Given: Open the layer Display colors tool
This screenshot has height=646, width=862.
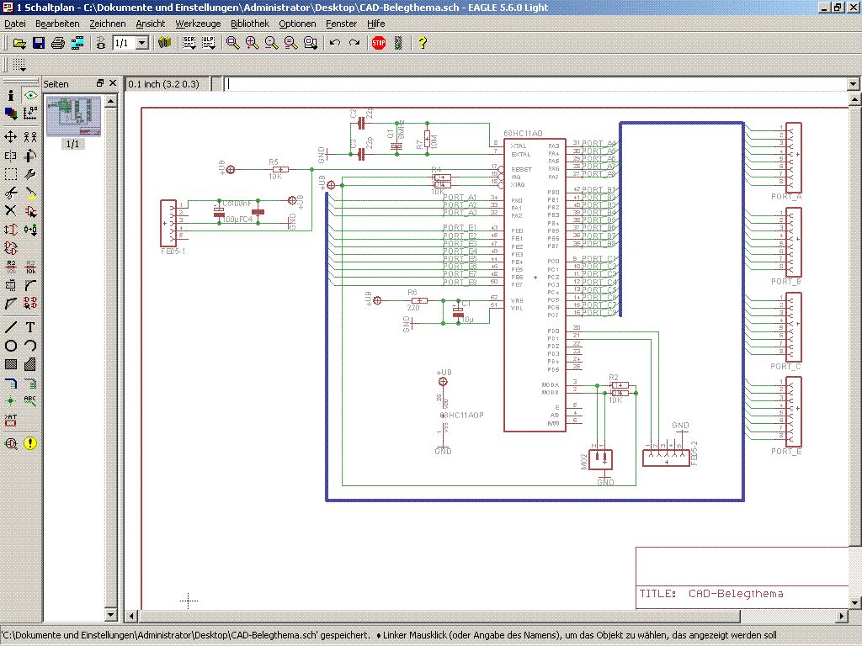Looking at the screenshot, I should [x=11, y=114].
